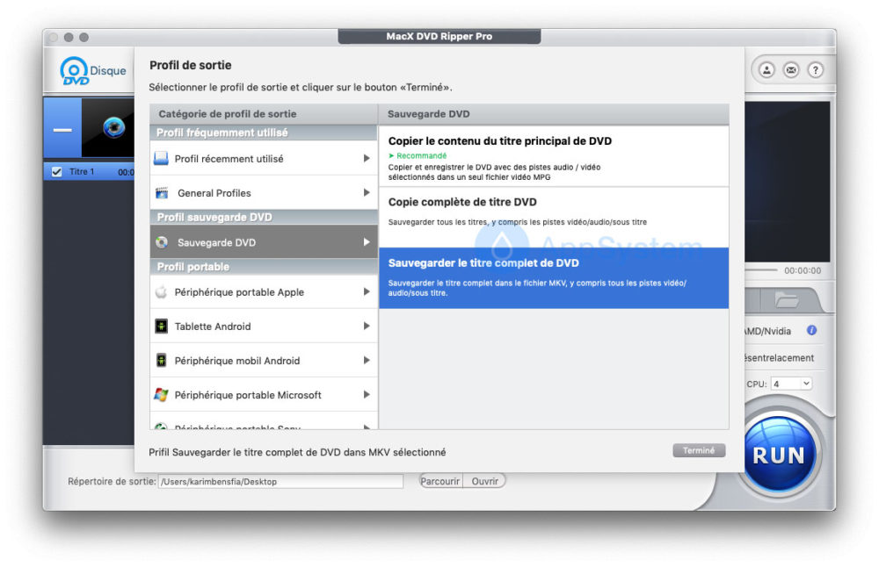The width and height of the screenshot is (879, 567).
Task: Click the AMD/Nvidia info icon
Action: pos(811,331)
